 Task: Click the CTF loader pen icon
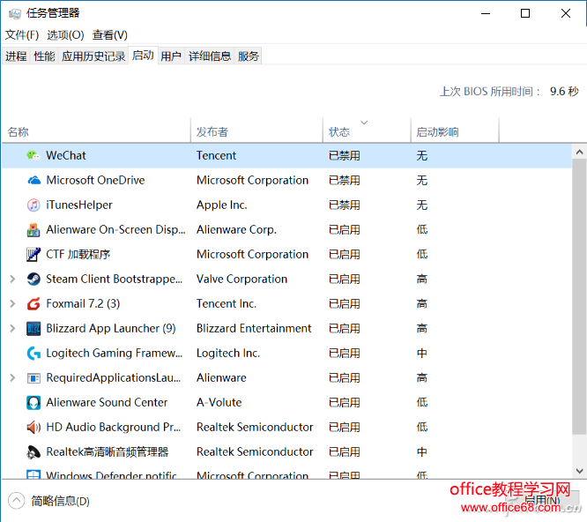coord(33,254)
